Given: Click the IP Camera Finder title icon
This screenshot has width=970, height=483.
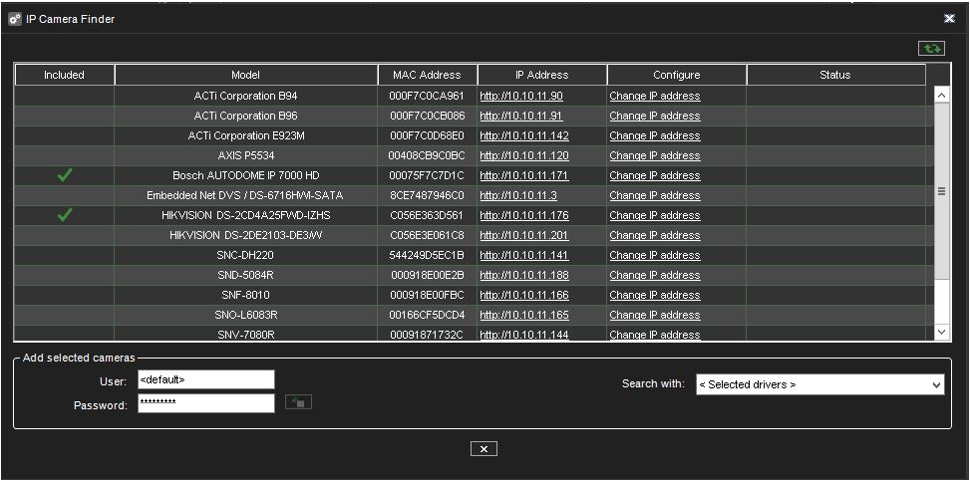Looking at the screenshot, I should pos(15,19).
